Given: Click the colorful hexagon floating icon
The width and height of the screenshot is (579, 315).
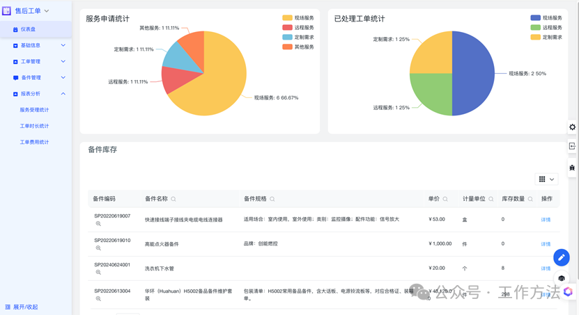Looking at the screenshot, I should pos(568,292).
